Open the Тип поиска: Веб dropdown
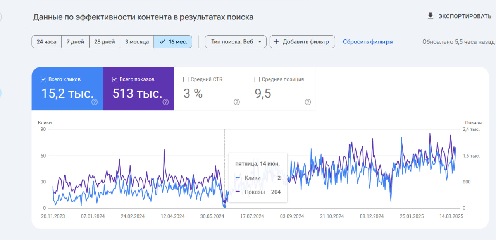Image resolution: width=496 pixels, height=240 pixels. (x=236, y=42)
